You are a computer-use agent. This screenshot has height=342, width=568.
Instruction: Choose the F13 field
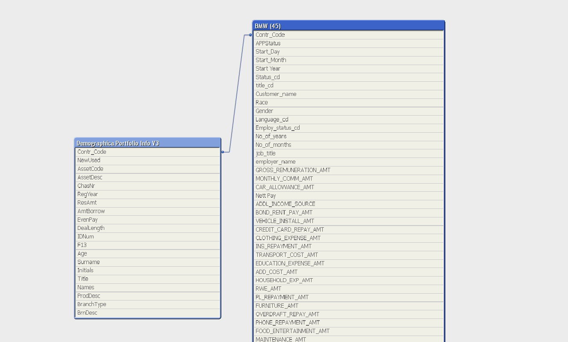[x=148, y=245]
